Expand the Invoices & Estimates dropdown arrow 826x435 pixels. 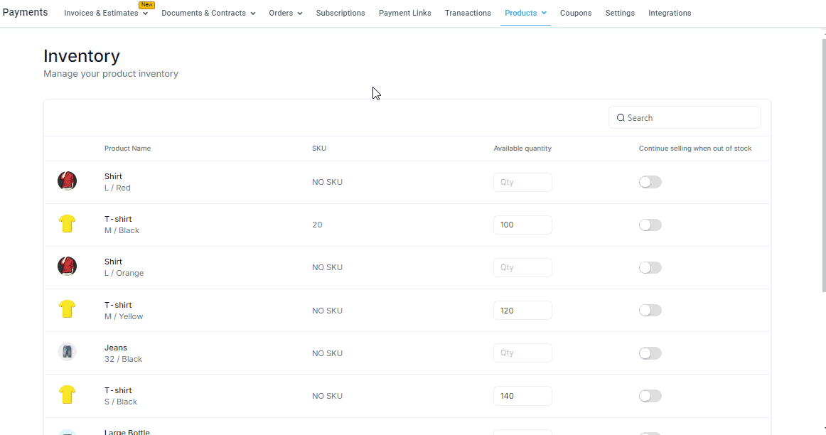click(x=146, y=14)
